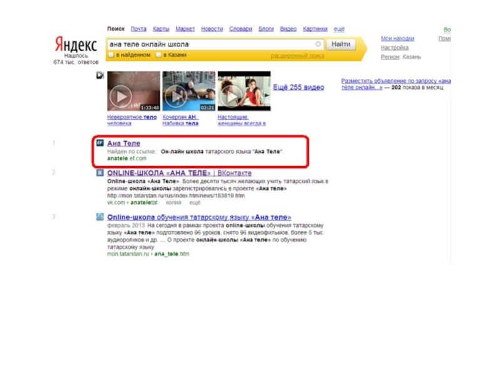Open the Блоги tab
Viewport: 501px width, 376px height.
(x=266, y=29)
